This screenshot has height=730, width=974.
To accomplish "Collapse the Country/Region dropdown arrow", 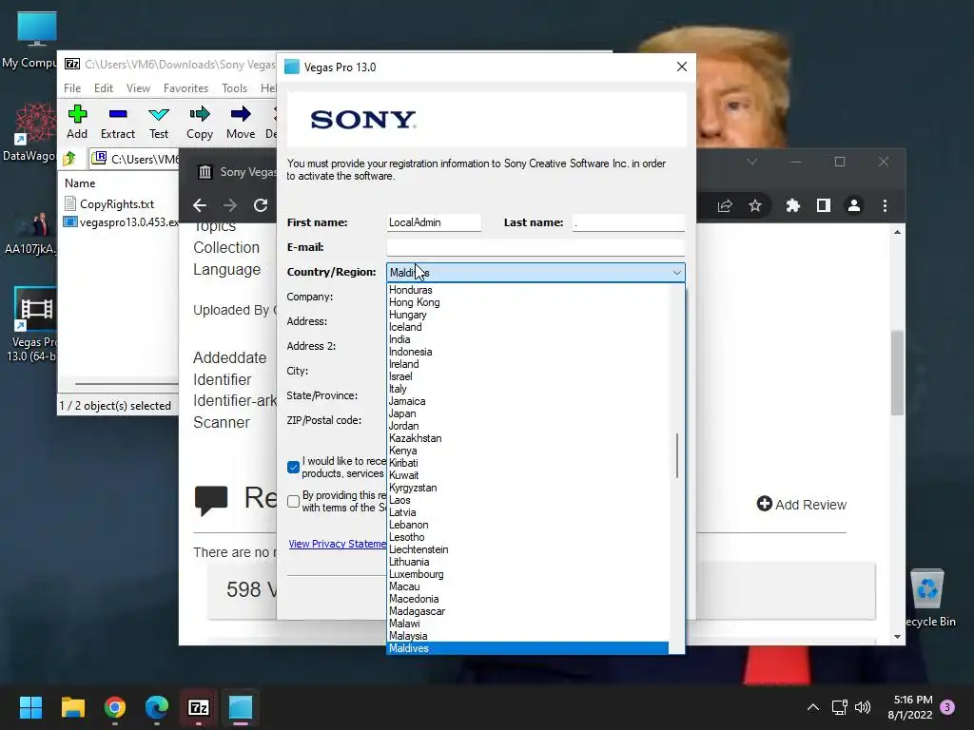I will [676, 273].
